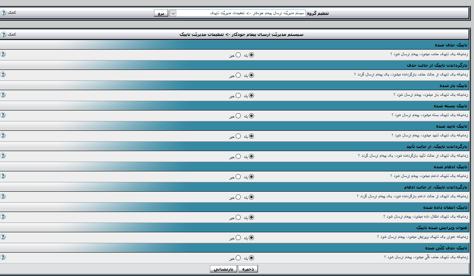This screenshot has height=276, width=474.
Task: Click the تاپیک بسته شده section header
Action: pyautogui.click(x=451, y=106)
